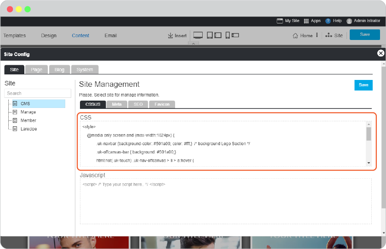Click the Site label in toolbar
Image resolution: width=386 pixels, height=249 pixels.
(339, 35)
